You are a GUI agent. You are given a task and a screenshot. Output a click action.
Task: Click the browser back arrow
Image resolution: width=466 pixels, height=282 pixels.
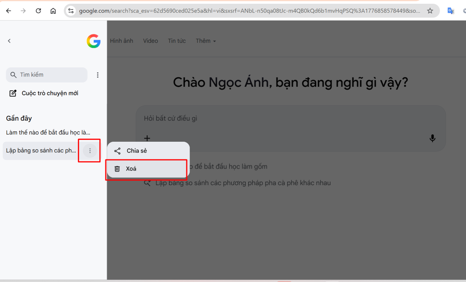click(x=8, y=11)
